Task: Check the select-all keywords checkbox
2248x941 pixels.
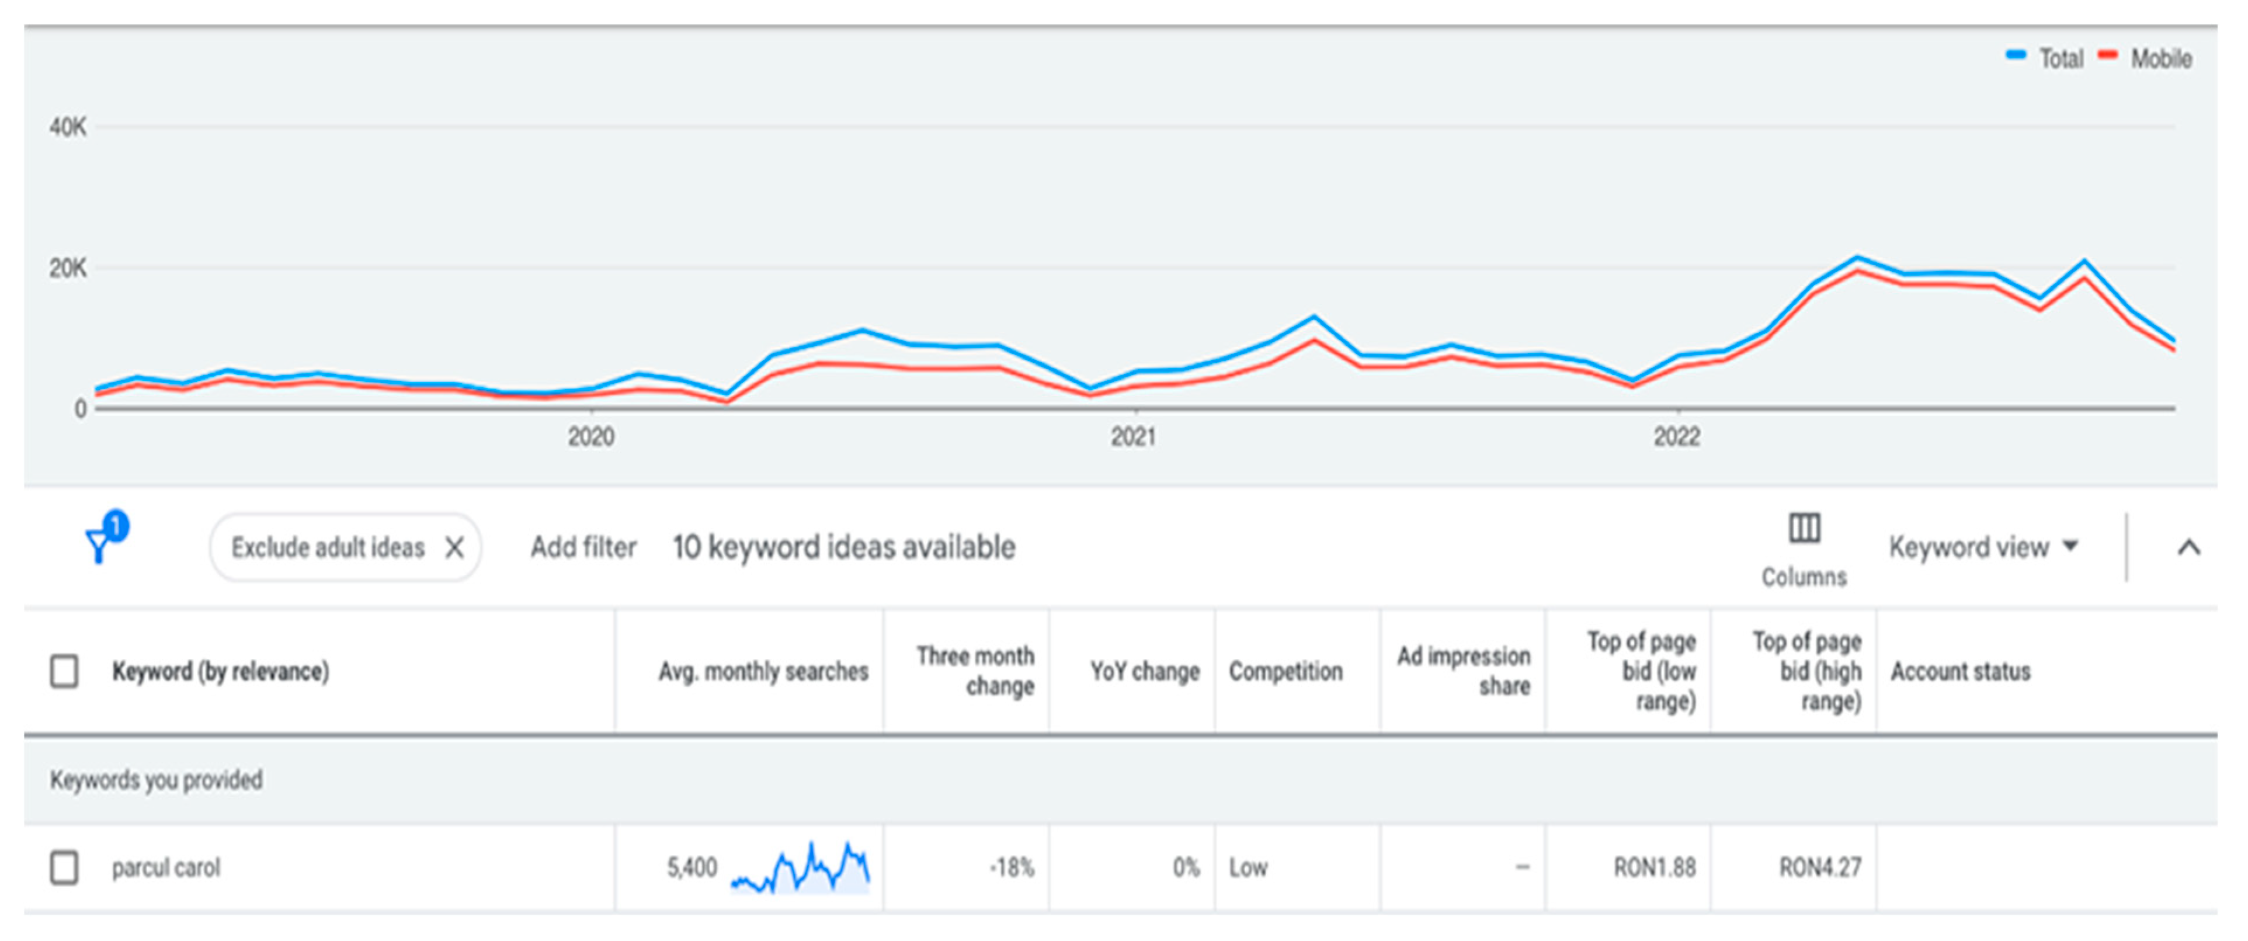Action: [64, 671]
